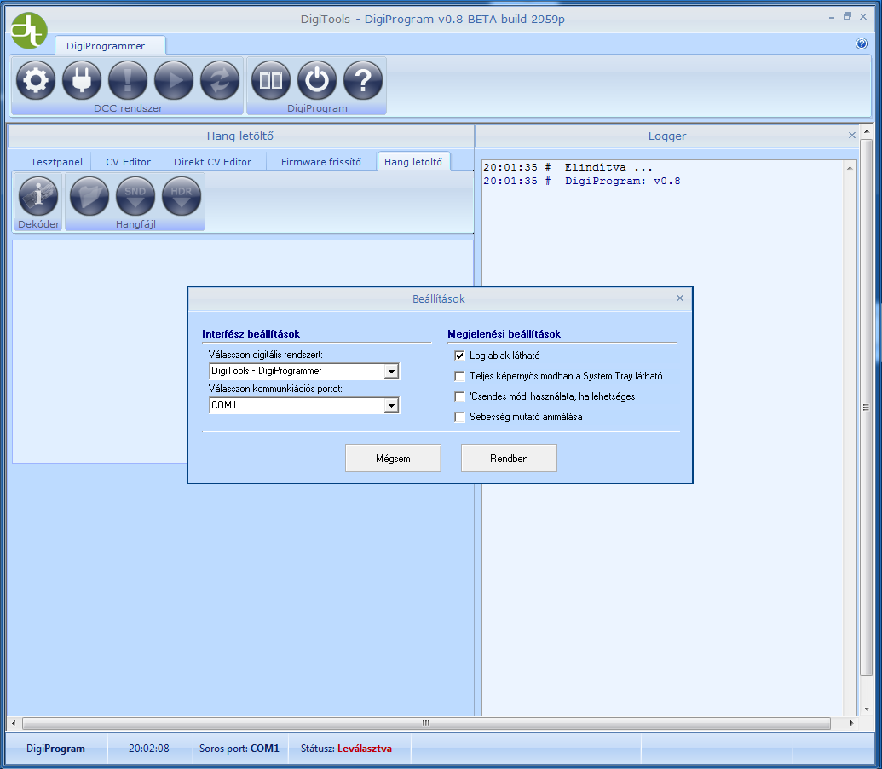Click the HDR download icon
This screenshot has height=769, width=882.
pos(182,196)
